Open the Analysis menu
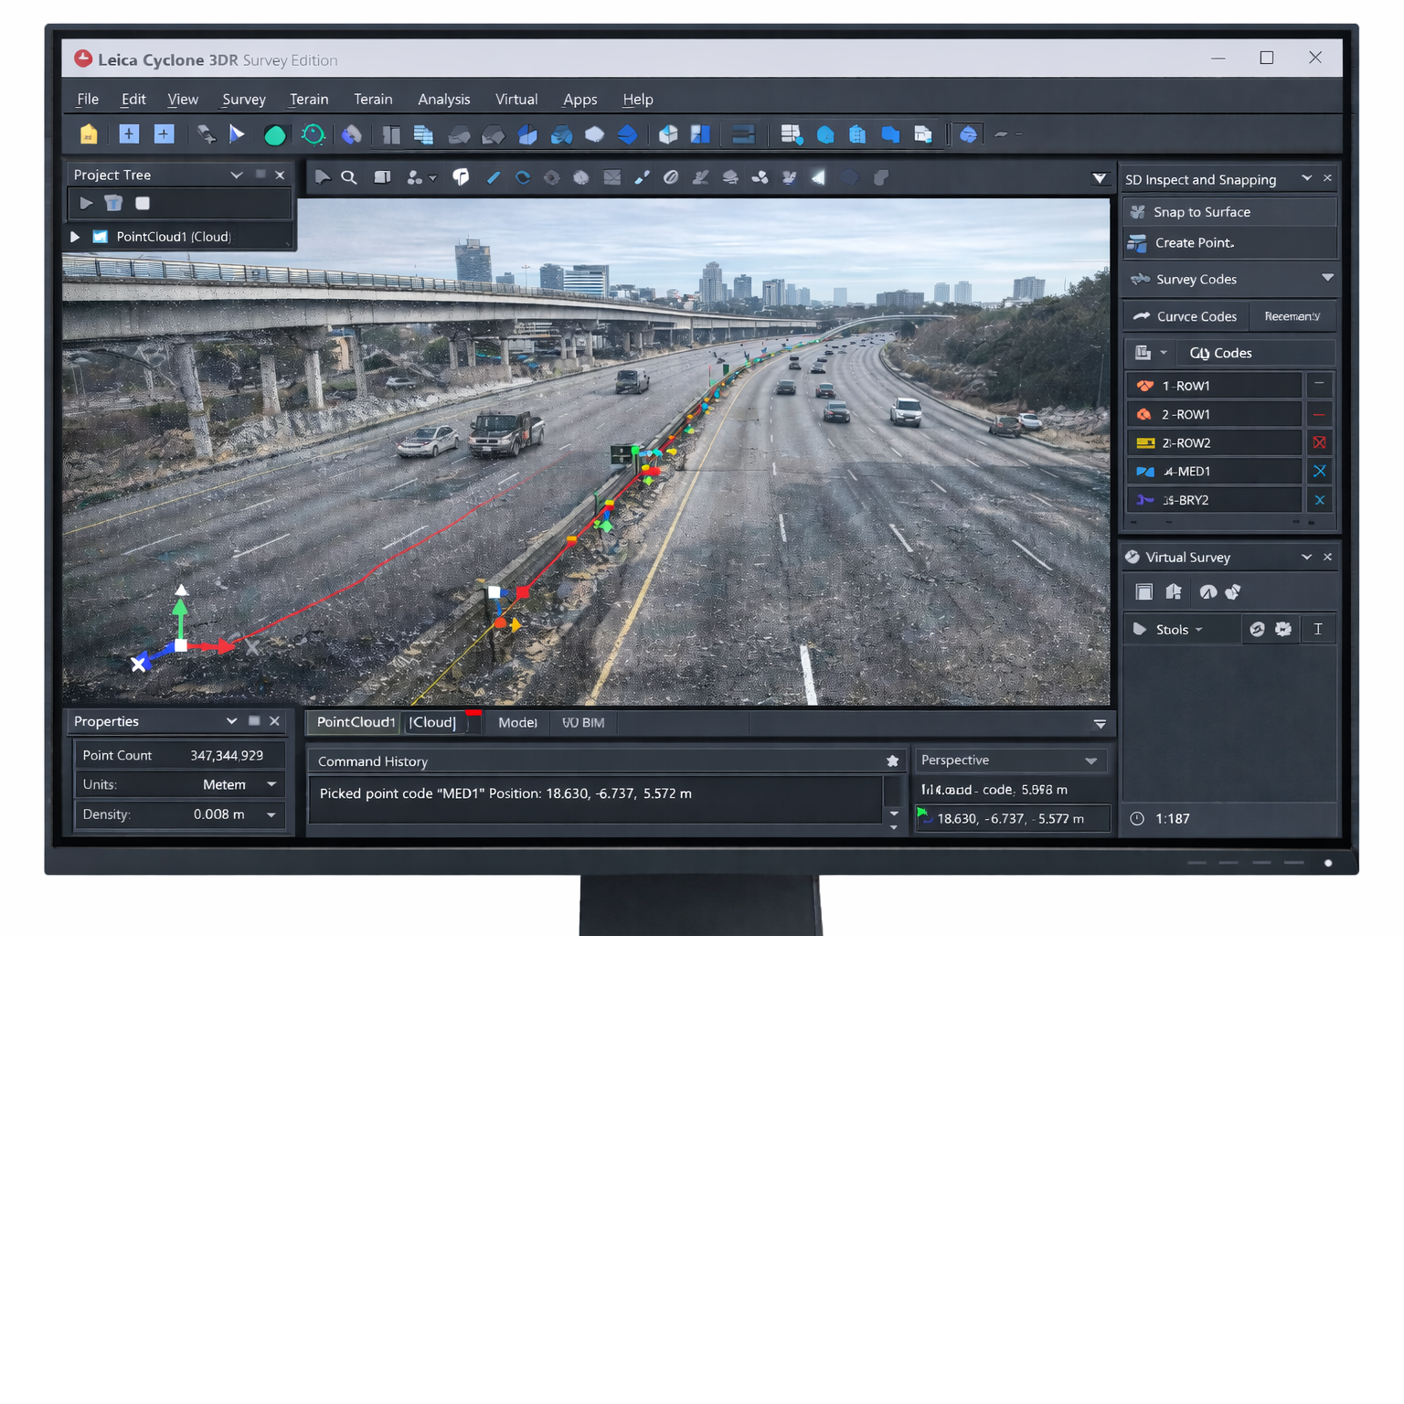The width and height of the screenshot is (1404, 1404). point(443,99)
